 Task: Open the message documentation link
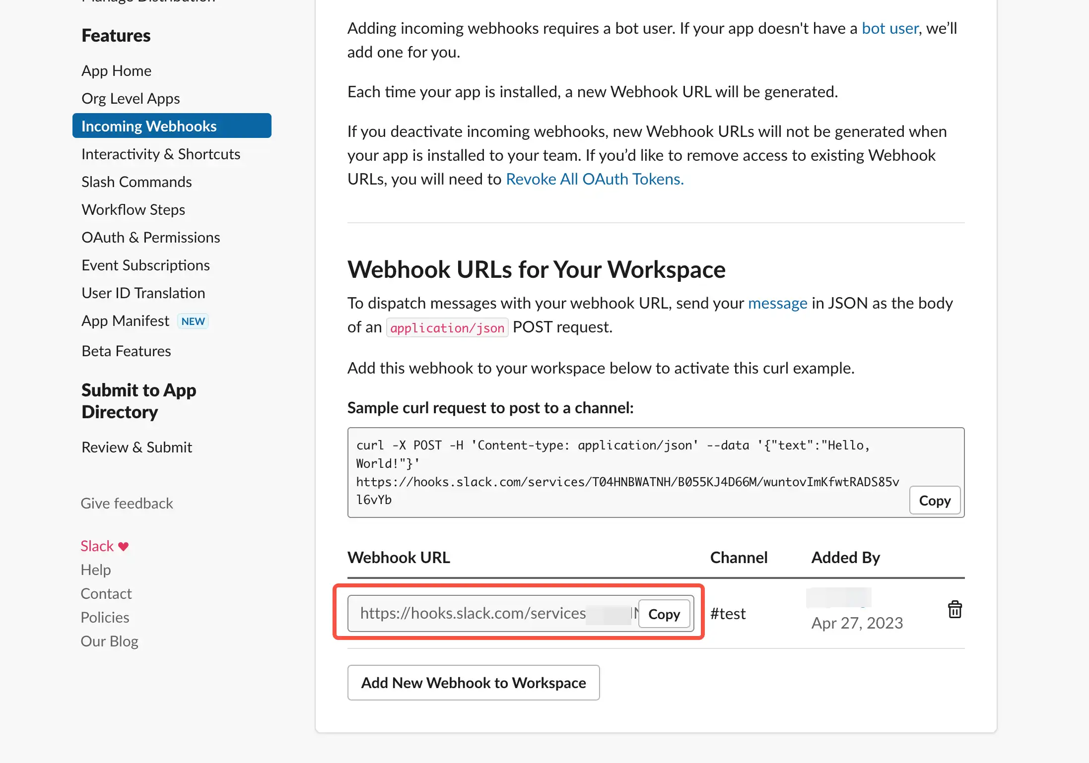[777, 303]
